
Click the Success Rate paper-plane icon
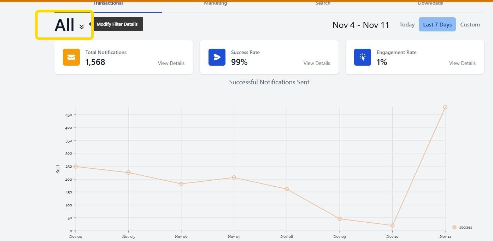[x=217, y=57]
